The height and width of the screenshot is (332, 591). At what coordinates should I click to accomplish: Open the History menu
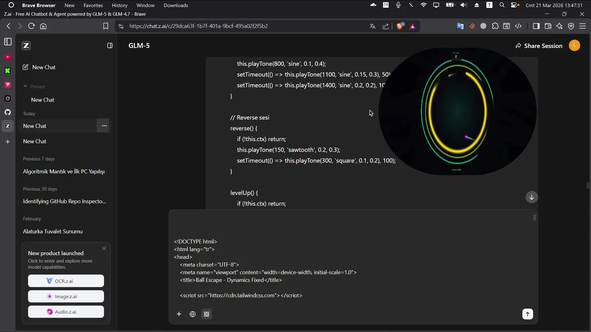pyautogui.click(x=120, y=6)
